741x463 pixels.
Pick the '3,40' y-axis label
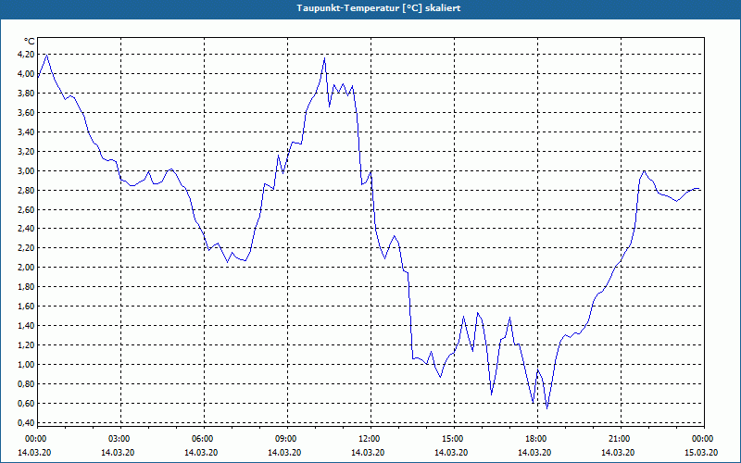[26, 131]
